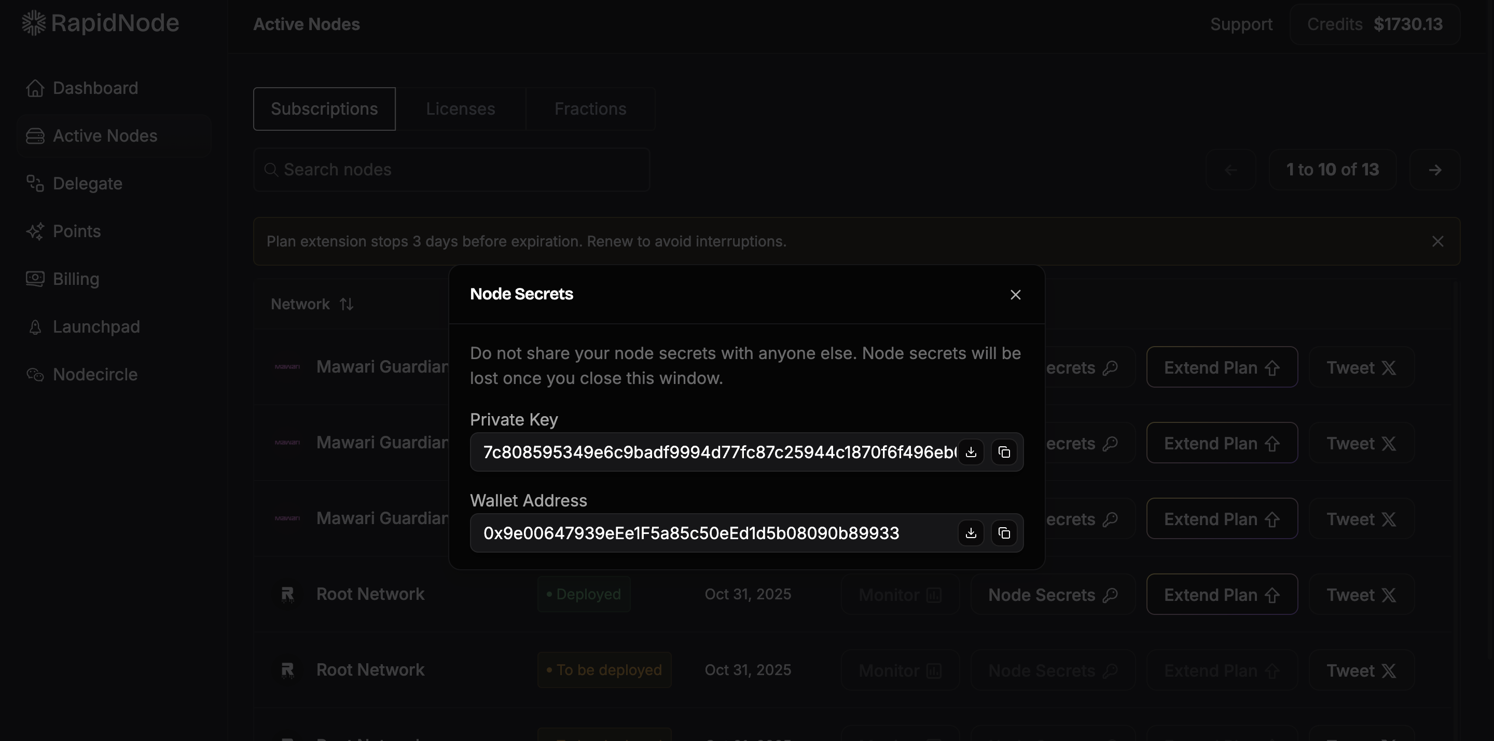Click the Support link
The image size is (1494, 741).
[1241, 24]
